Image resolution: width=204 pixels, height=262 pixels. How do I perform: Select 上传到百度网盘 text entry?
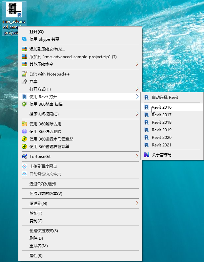click(x=43, y=166)
